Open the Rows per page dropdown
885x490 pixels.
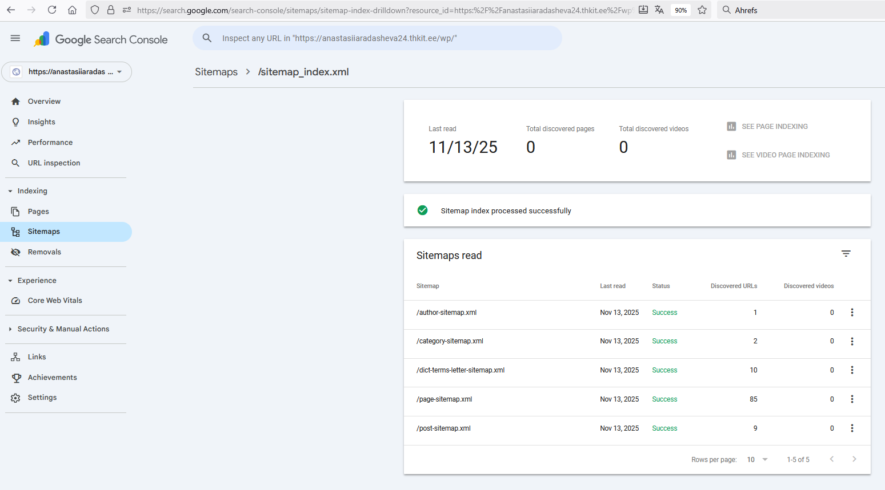click(757, 460)
